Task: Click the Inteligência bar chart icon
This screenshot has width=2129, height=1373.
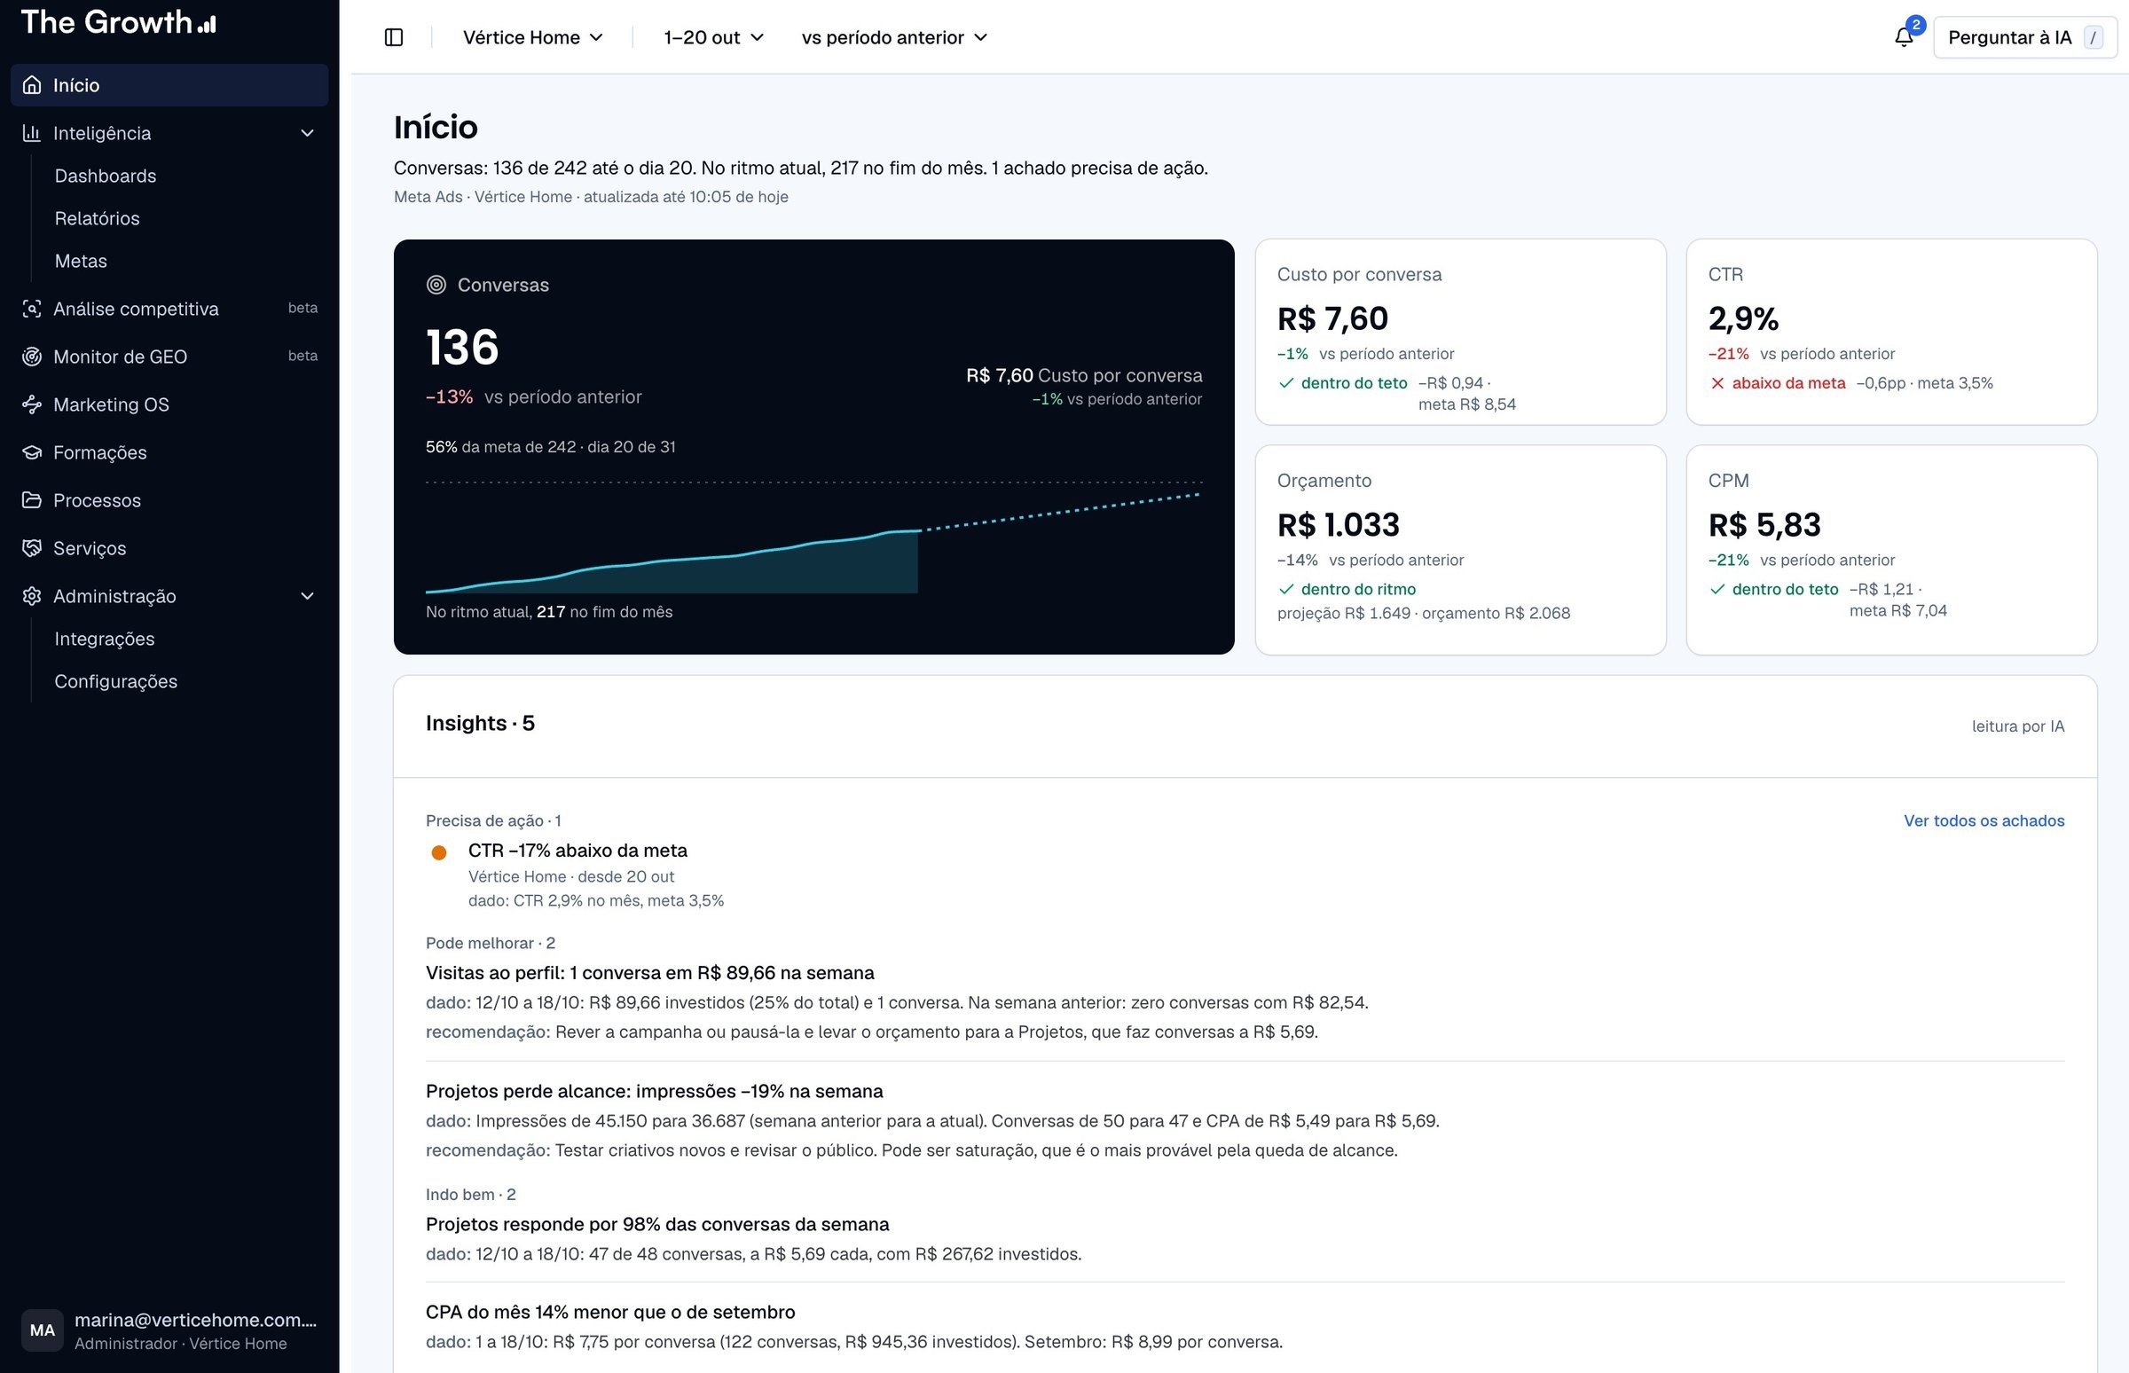Action: pyautogui.click(x=32, y=133)
